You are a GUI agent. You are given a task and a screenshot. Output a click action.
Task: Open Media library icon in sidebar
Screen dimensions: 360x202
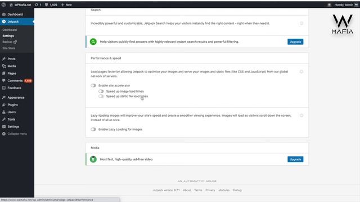coord(4,66)
